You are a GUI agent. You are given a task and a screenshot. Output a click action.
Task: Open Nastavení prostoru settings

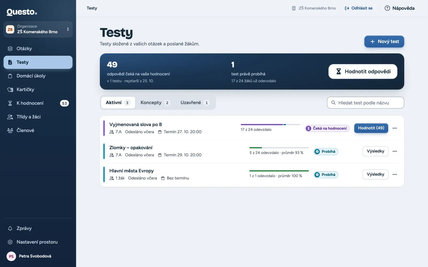click(x=38, y=242)
